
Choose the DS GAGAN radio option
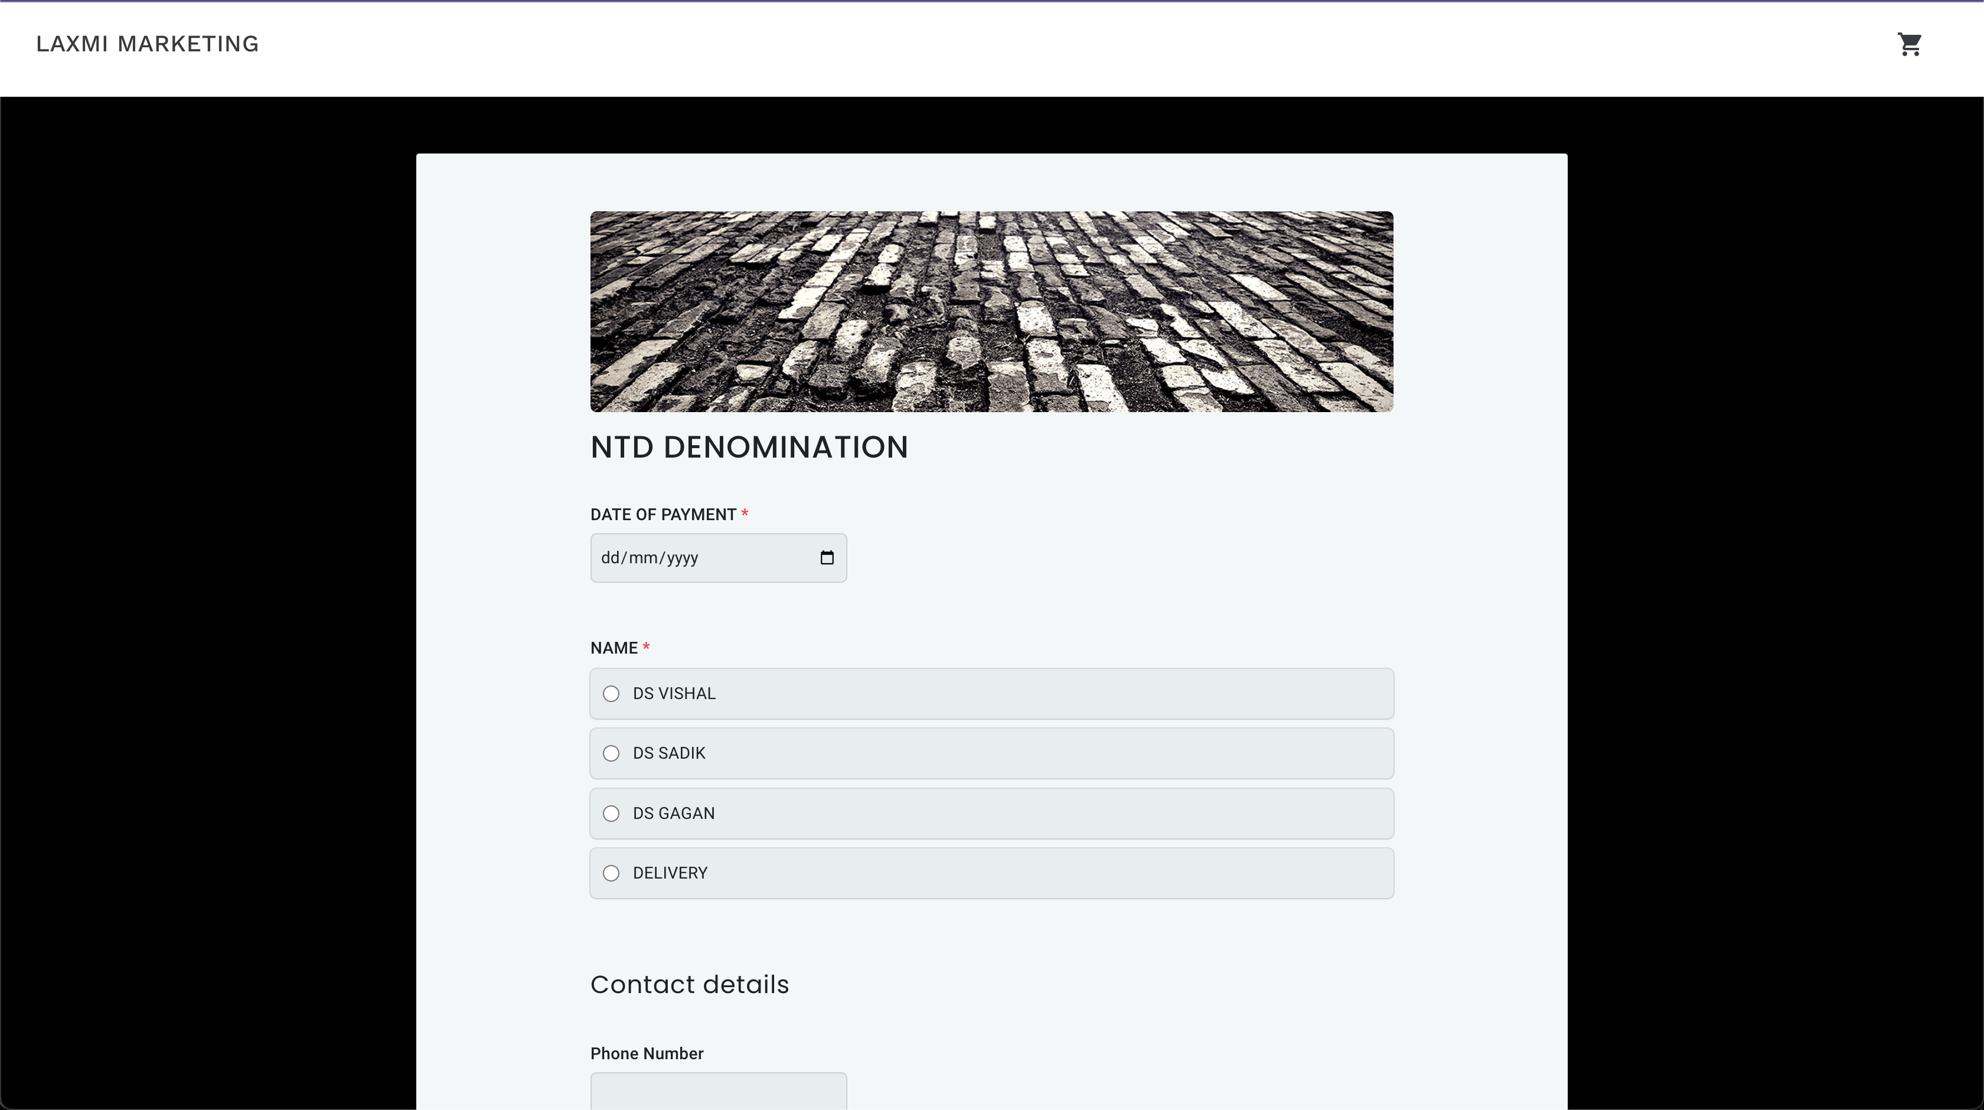611,814
